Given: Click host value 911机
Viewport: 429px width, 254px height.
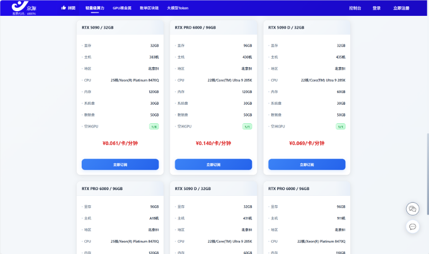Looking at the screenshot, I should tap(341, 218).
